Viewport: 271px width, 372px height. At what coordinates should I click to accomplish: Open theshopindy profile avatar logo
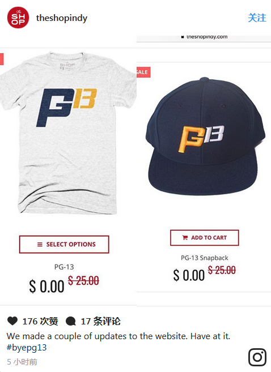(x=18, y=18)
